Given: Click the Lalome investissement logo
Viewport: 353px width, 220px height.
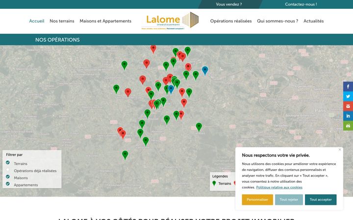Looking at the screenshot, I should pyautogui.click(x=170, y=21).
